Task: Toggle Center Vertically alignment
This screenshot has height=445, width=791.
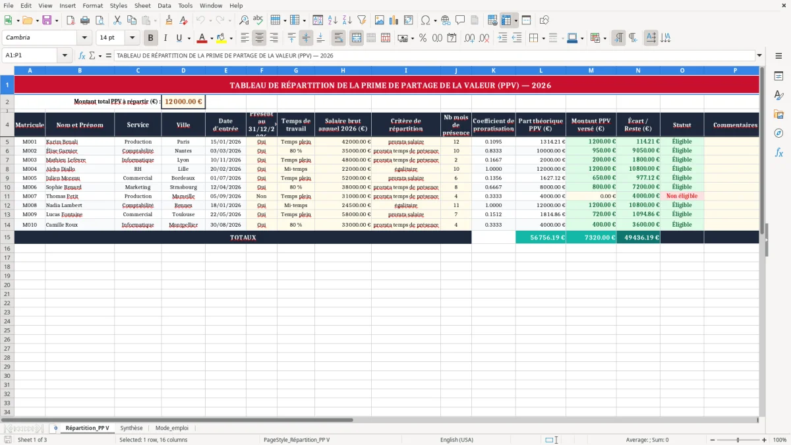Action: (x=306, y=38)
